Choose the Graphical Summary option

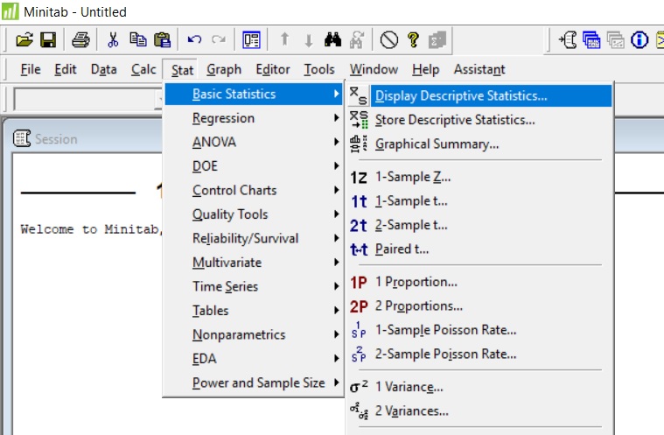[437, 144]
